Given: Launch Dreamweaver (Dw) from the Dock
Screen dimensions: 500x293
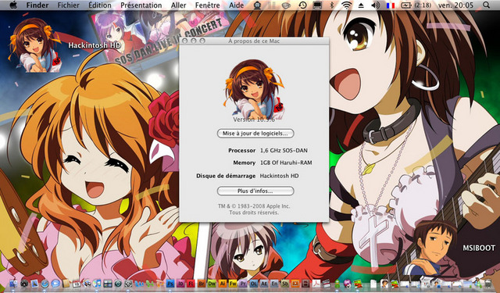Looking at the screenshot, I should coord(212,284).
